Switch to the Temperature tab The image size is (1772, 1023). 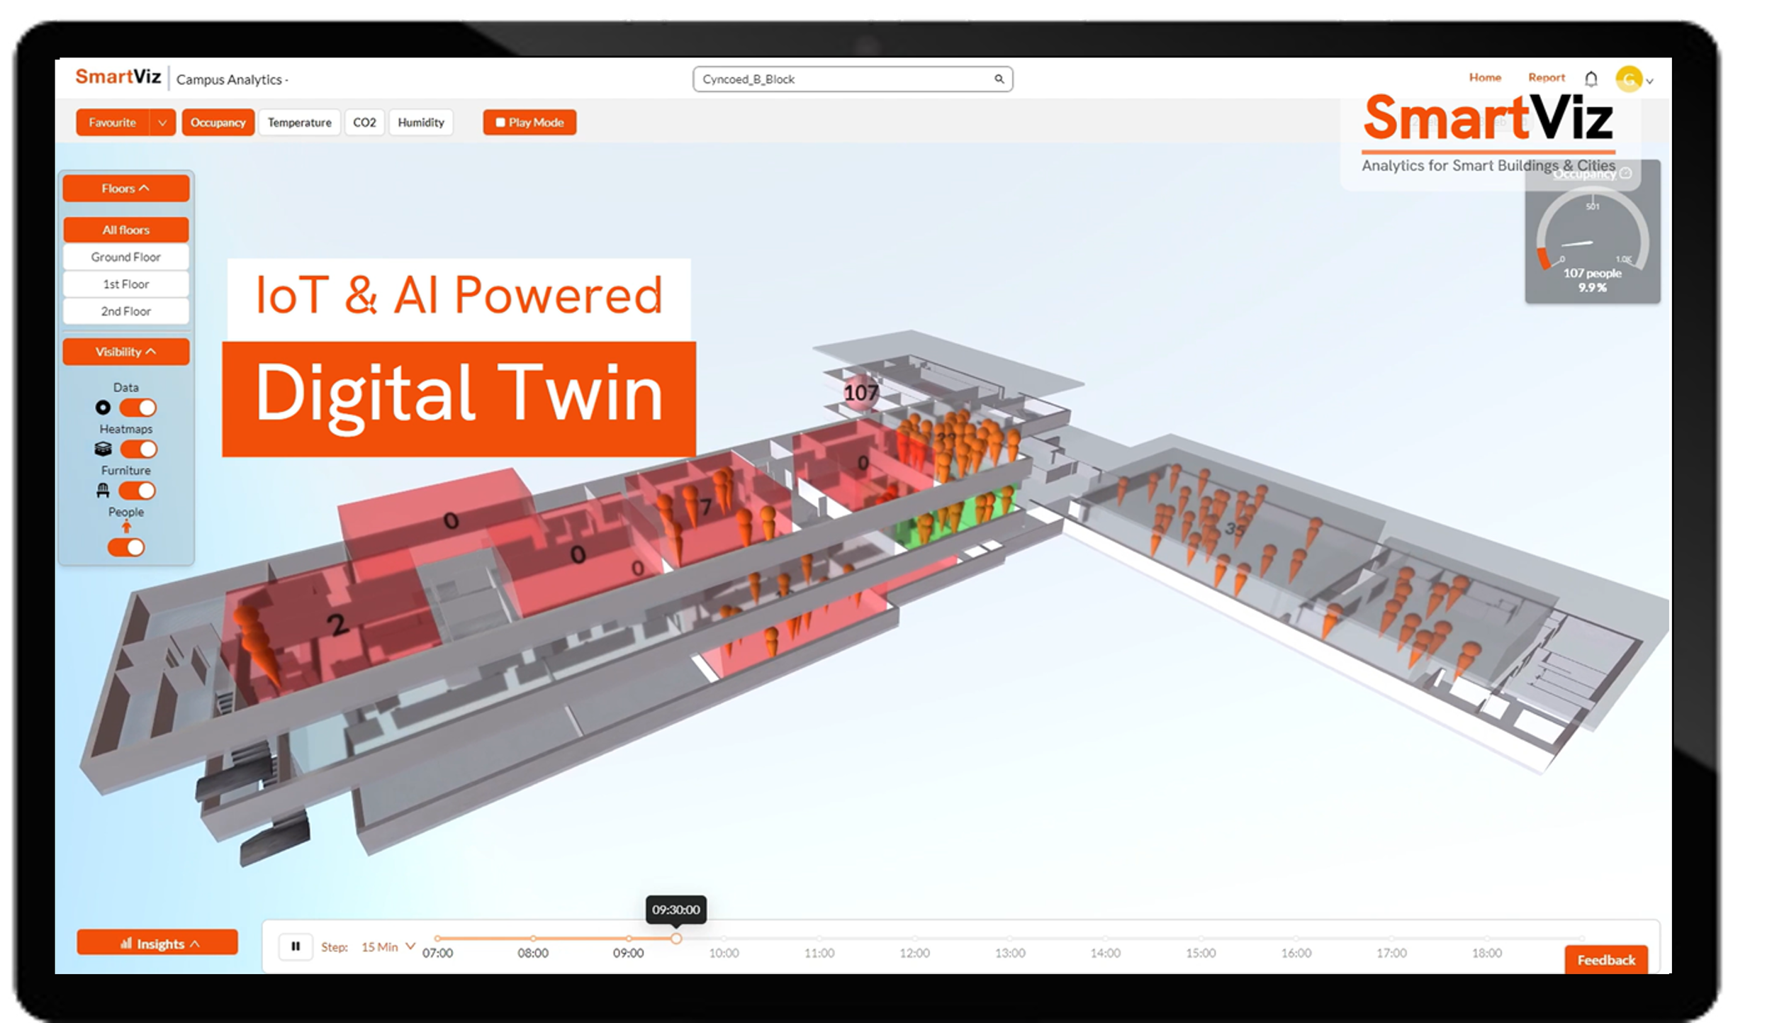[299, 122]
